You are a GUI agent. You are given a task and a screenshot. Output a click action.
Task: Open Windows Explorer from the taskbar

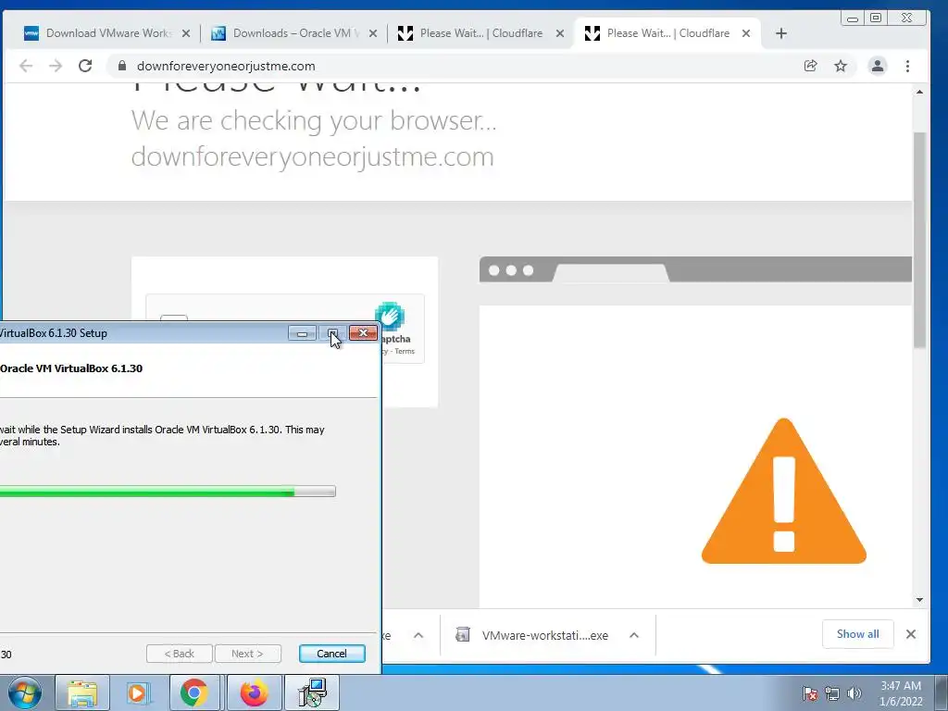click(82, 692)
